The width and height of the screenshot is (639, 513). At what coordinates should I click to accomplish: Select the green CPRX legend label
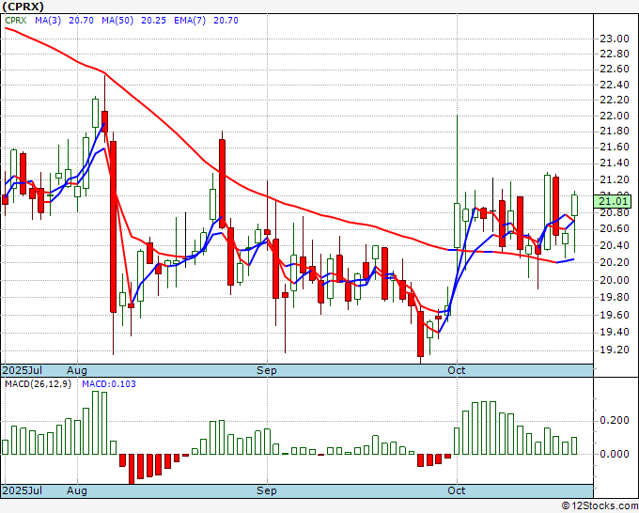(16, 21)
